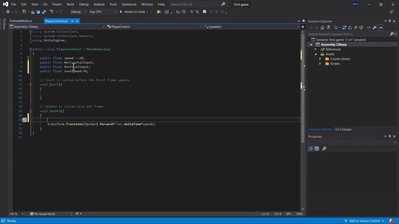Screen dimensions: 399x224
Task: Open the File menu
Action: point(14,4)
